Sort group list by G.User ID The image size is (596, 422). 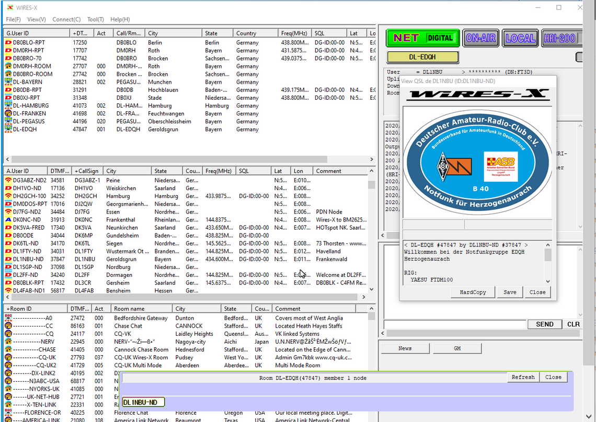tap(37, 33)
